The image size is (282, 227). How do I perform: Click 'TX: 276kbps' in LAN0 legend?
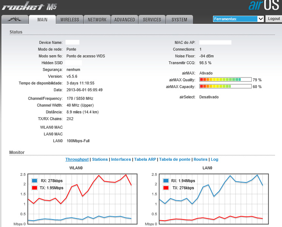[183, 188]
